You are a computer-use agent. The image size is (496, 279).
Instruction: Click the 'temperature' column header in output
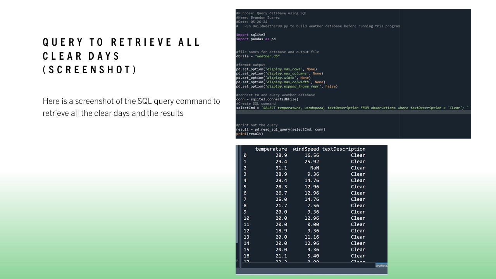pyautogui.click(x=271, y=149)
